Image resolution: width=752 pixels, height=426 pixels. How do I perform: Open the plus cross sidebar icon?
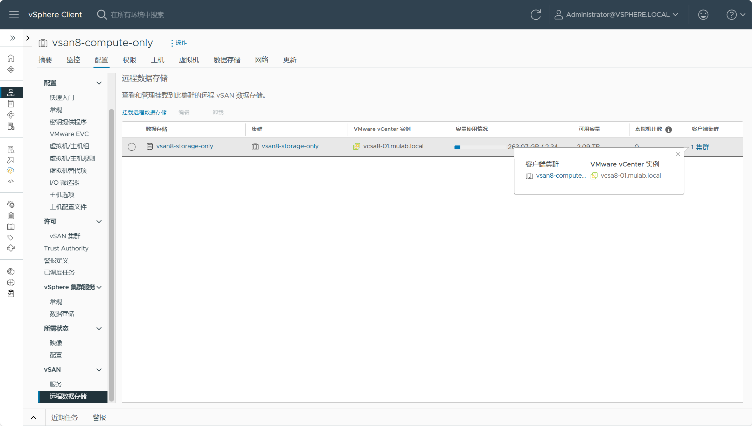(11, 283)
